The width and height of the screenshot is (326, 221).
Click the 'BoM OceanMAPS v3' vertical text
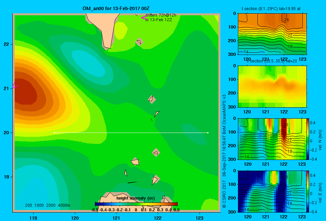pos(224,114)
